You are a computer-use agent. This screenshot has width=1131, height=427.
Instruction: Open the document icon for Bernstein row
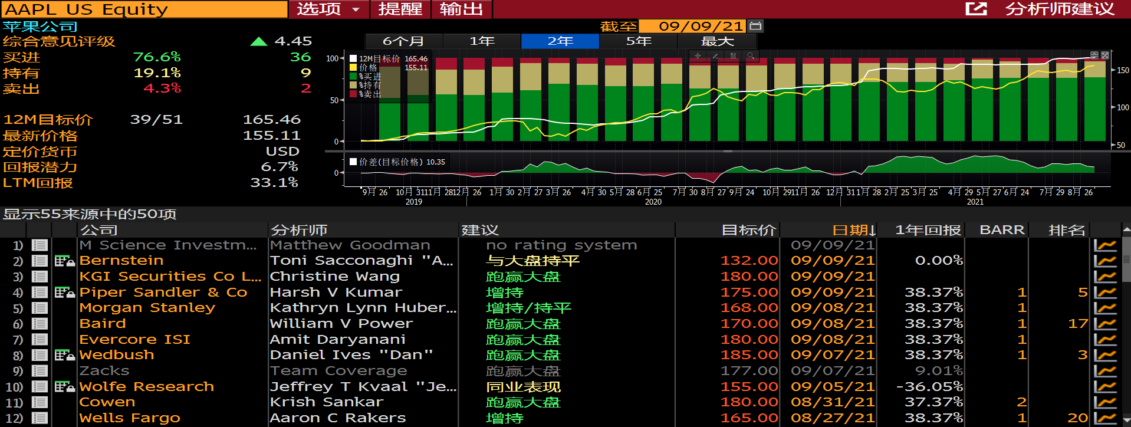tap(40, 261)
